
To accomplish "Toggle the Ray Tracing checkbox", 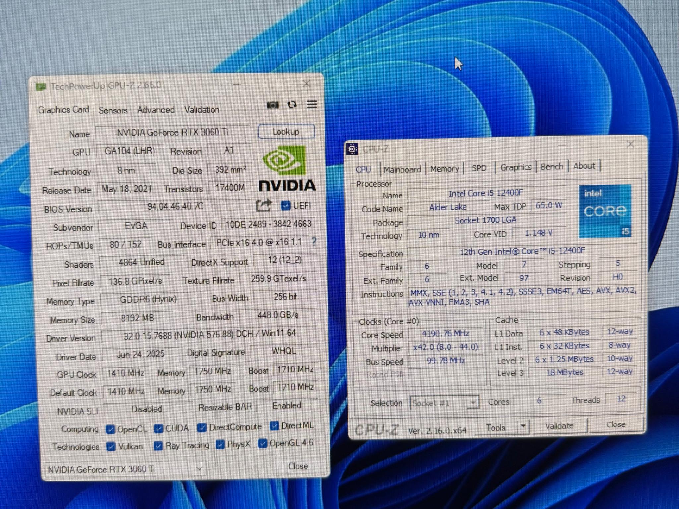I will click(x=158, y=446).
